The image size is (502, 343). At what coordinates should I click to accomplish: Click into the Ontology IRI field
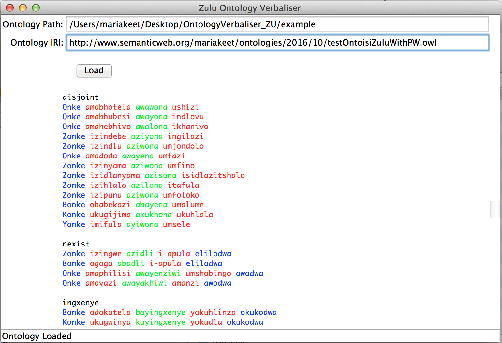277,43
